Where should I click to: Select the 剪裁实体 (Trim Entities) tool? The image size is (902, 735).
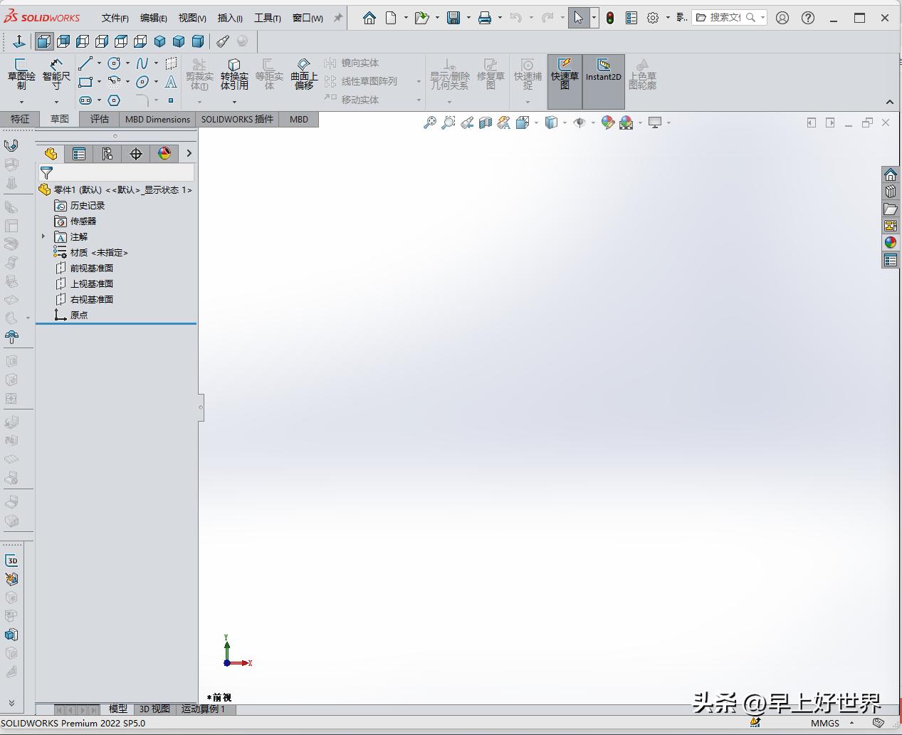point(200,73)
